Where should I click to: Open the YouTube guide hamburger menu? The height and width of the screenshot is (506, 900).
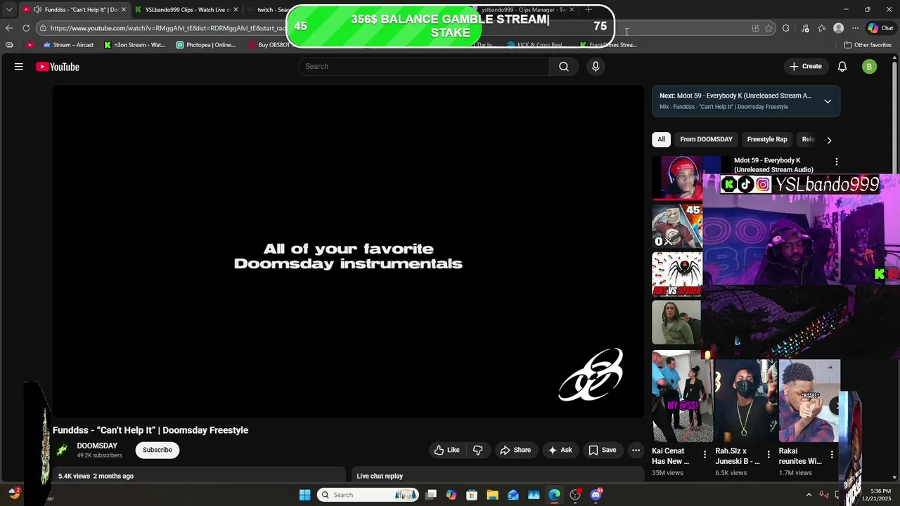tap(19, 67)
